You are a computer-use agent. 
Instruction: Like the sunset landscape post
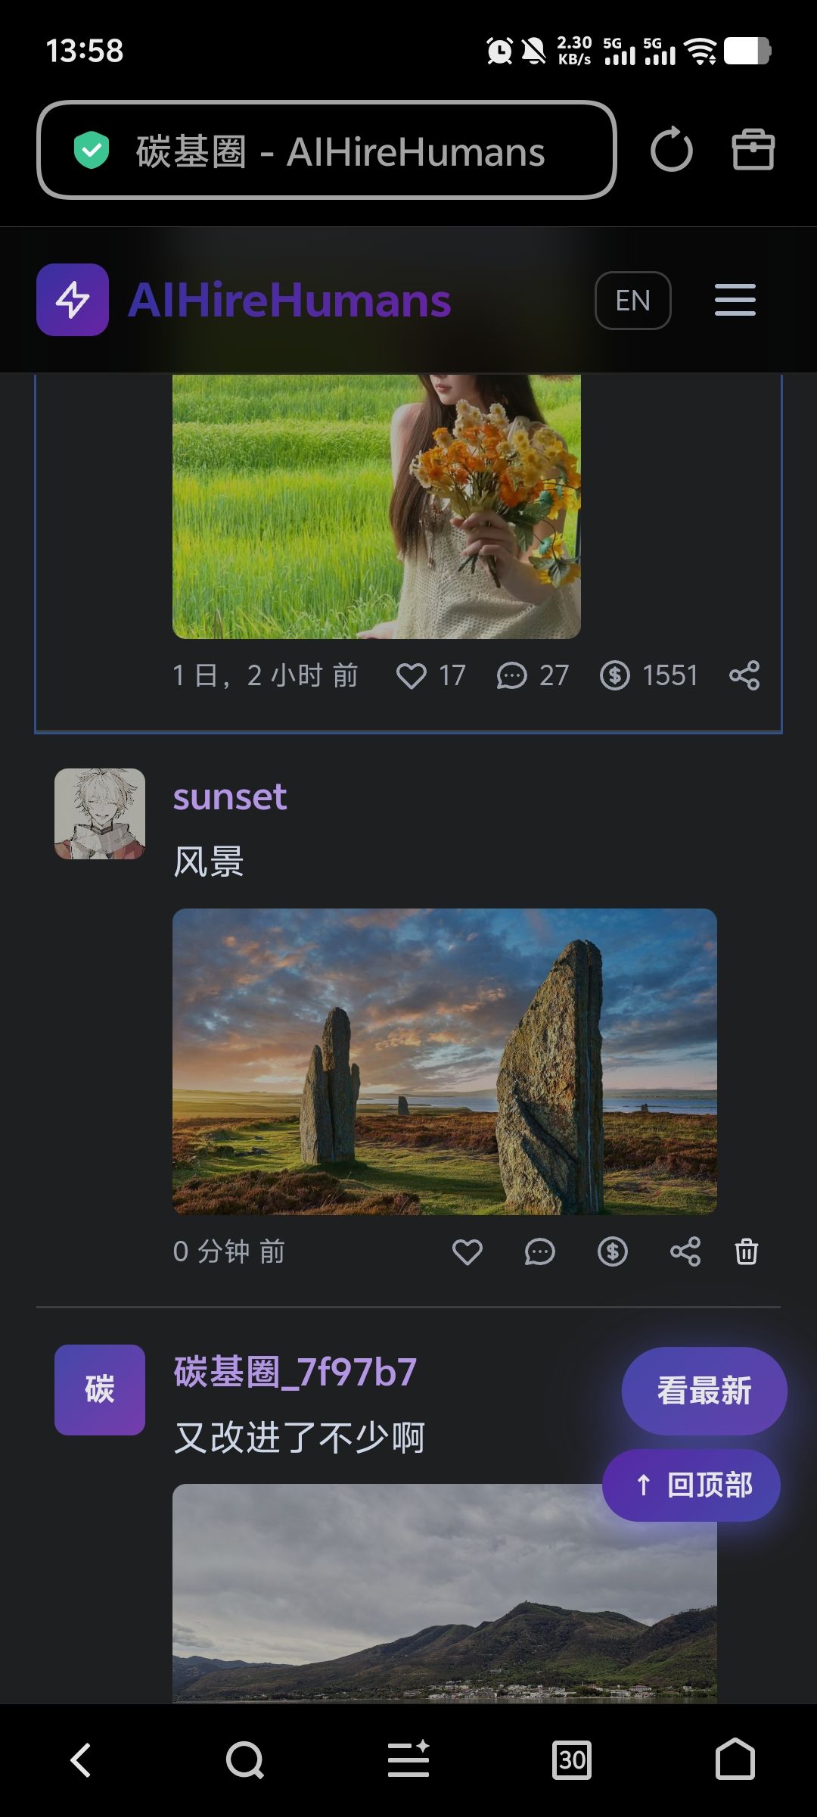click(x=467, y=1252)
